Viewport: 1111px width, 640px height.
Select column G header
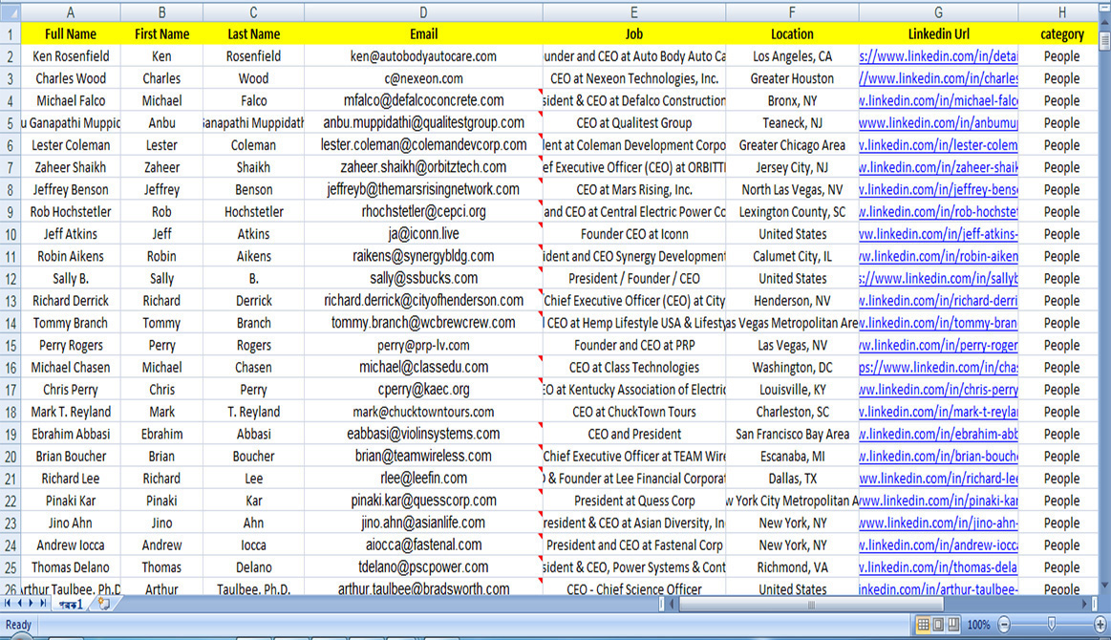(x=938, y=12)
